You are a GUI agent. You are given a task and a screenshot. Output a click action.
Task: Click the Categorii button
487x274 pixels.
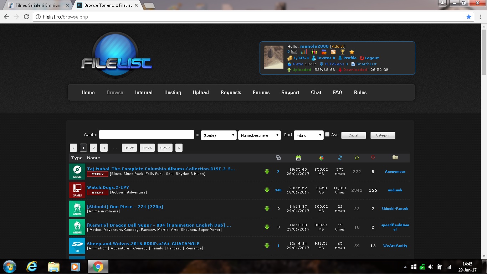tap(383, 135)
